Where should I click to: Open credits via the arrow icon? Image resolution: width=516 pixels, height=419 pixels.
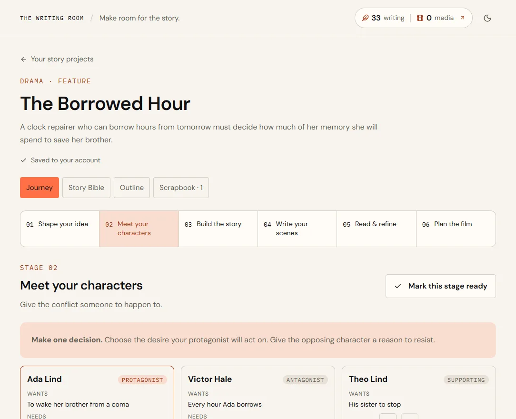(x=462, y=18)
